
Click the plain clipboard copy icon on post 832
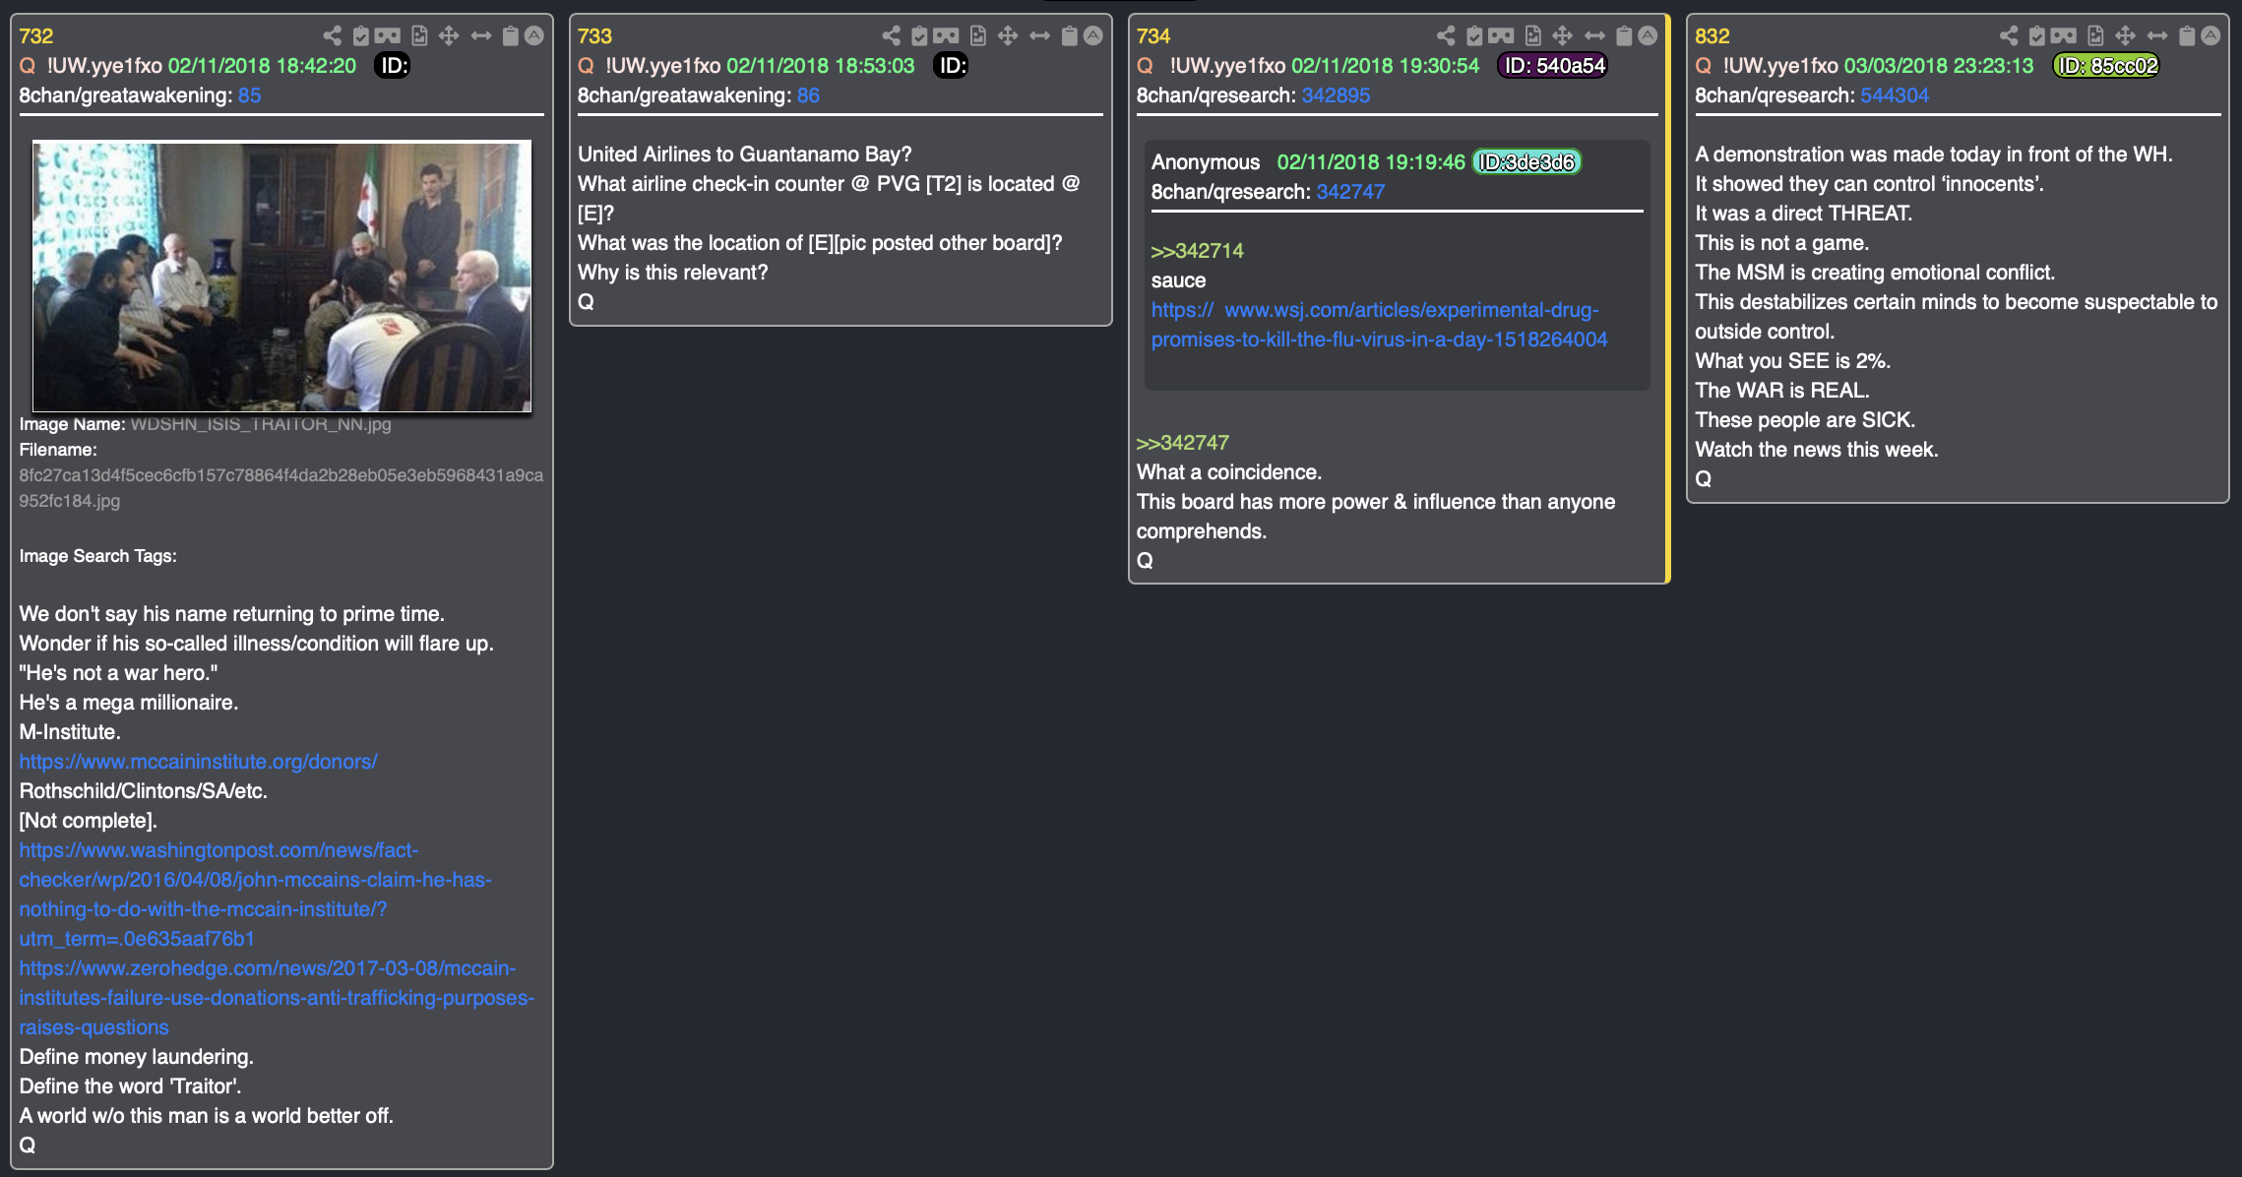pos(2187,36)
